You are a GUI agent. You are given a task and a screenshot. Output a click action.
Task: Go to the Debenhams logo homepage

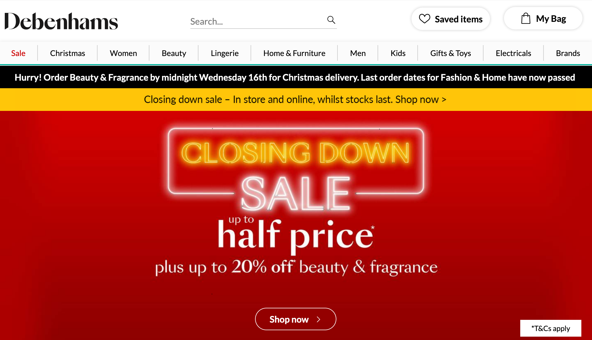[61, 21]
